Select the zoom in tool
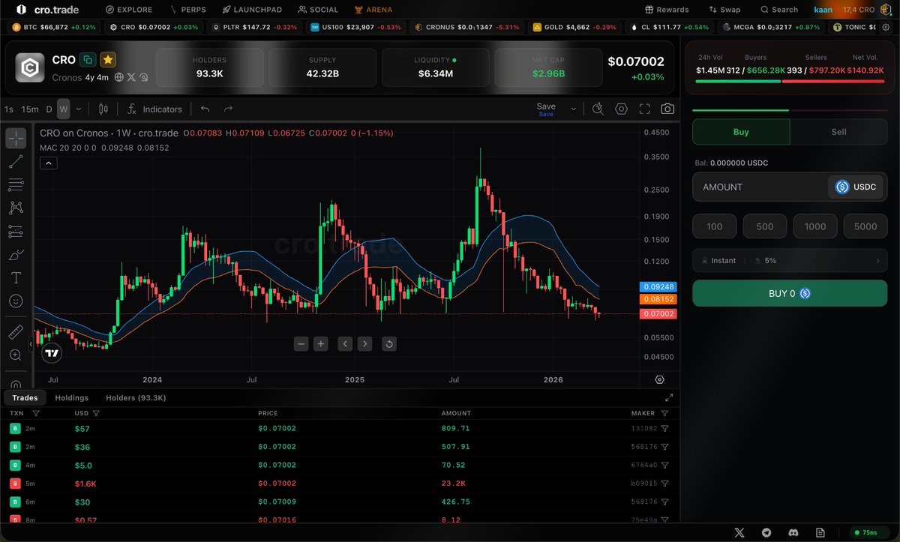 click(x=16, y=355)
